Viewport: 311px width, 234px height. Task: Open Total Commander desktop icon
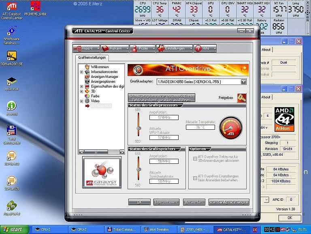[12, 135]
